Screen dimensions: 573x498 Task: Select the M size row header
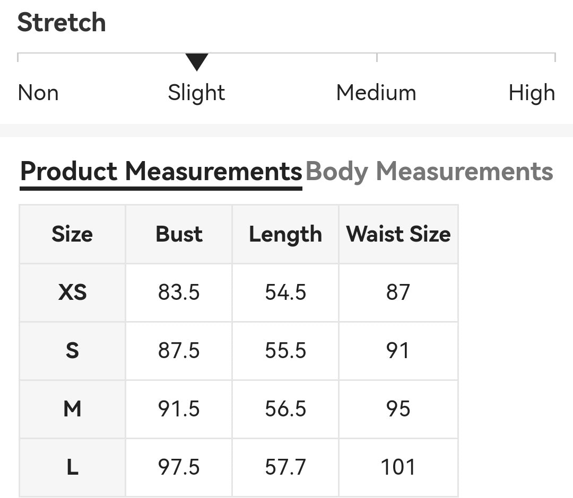pos(72,408)
